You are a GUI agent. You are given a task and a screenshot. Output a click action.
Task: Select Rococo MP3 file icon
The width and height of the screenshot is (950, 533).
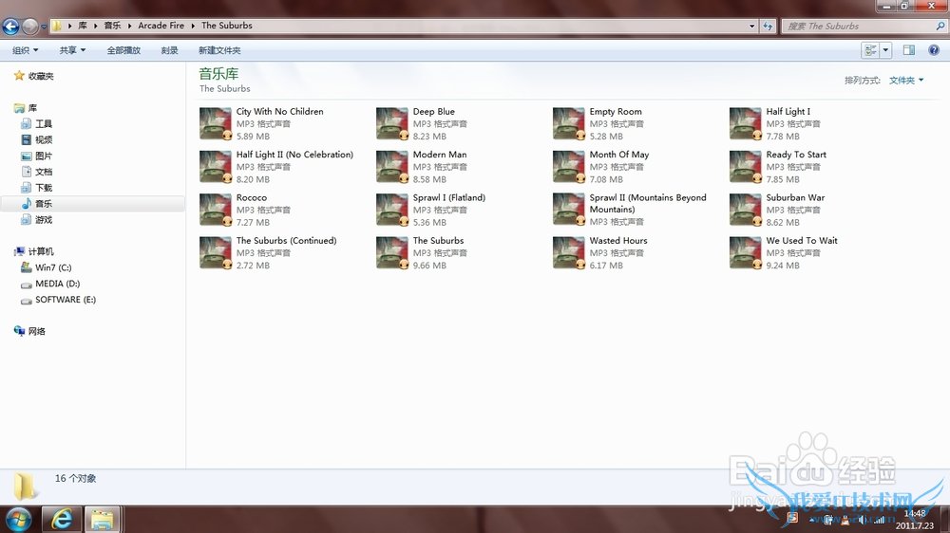[216, 210]
